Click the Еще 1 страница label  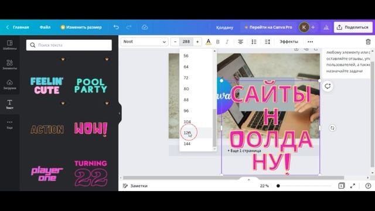click(244, 151)
